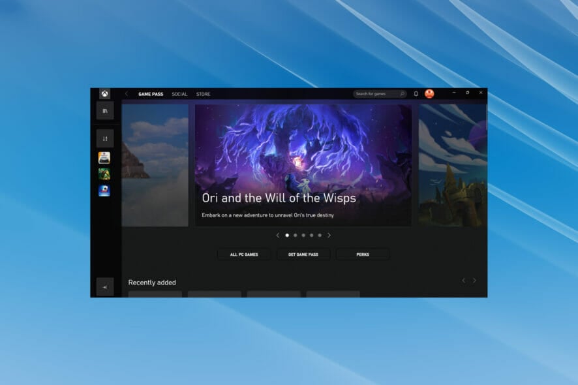
Task: Show previous featured game in carousel
Action: (x=278, y=236)
